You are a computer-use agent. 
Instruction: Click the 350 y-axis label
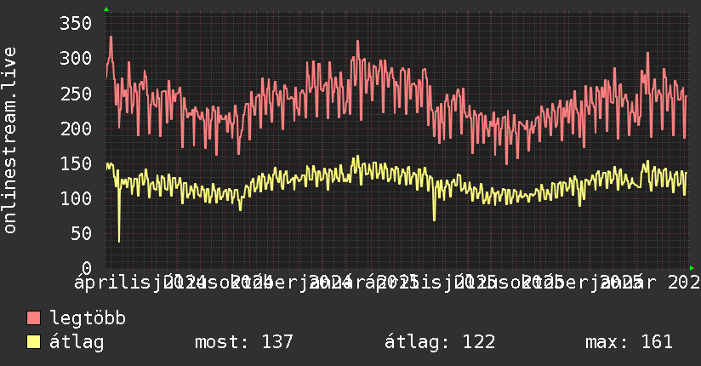click(76, 23)
